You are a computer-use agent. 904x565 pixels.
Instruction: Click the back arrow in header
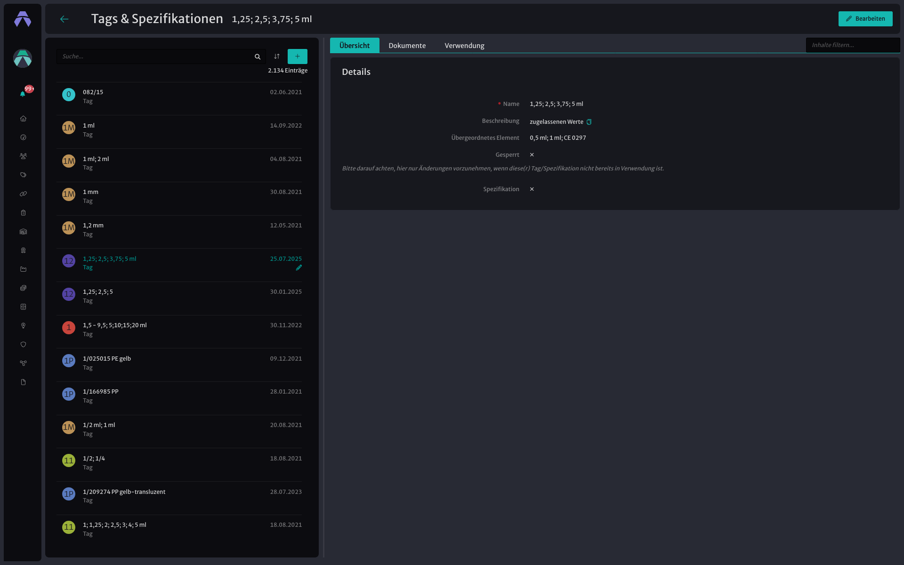pos(65,19)
